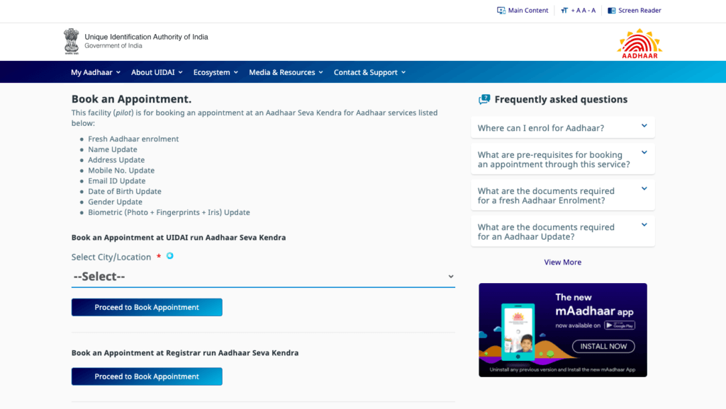726x409 pixels.
Task: Click the mAadhaar app phone illustration
Action: click(x=518, y=331)
